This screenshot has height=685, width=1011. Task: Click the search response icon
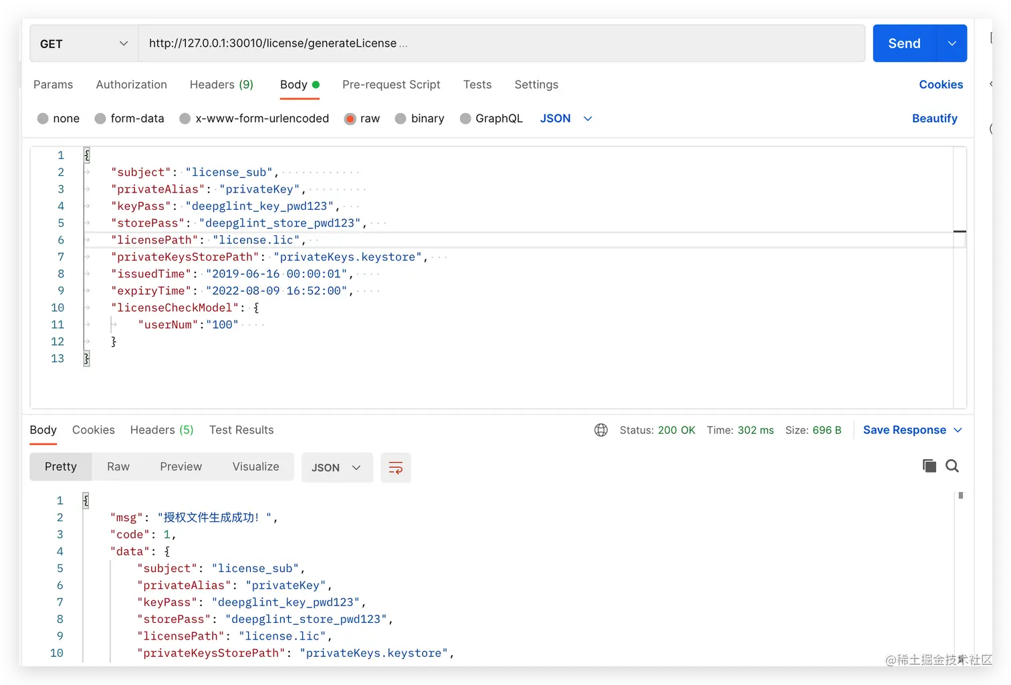click(x=952, y=466)
